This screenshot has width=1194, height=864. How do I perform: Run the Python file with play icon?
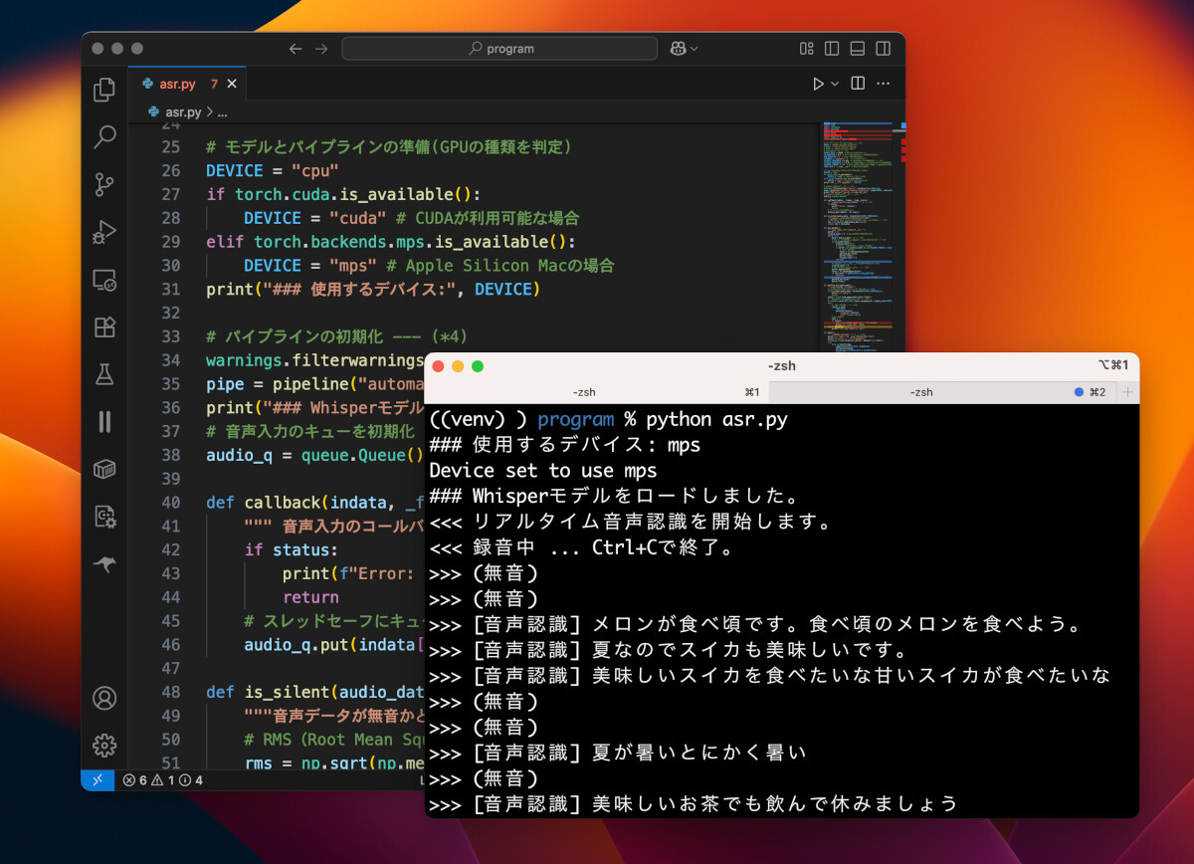(819, 84)
